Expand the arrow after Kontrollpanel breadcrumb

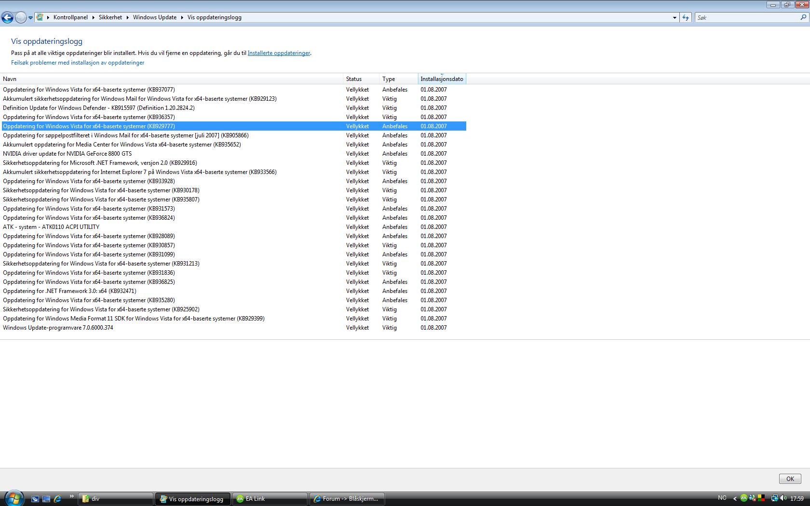point(94,17)
